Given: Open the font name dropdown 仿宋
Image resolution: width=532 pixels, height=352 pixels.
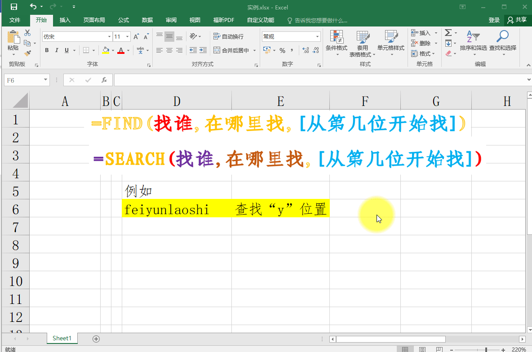Looking at the screenshot, I should (x=109, y=37).
